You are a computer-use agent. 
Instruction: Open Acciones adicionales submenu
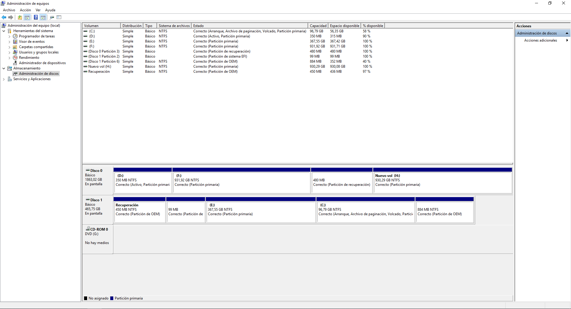540,40
